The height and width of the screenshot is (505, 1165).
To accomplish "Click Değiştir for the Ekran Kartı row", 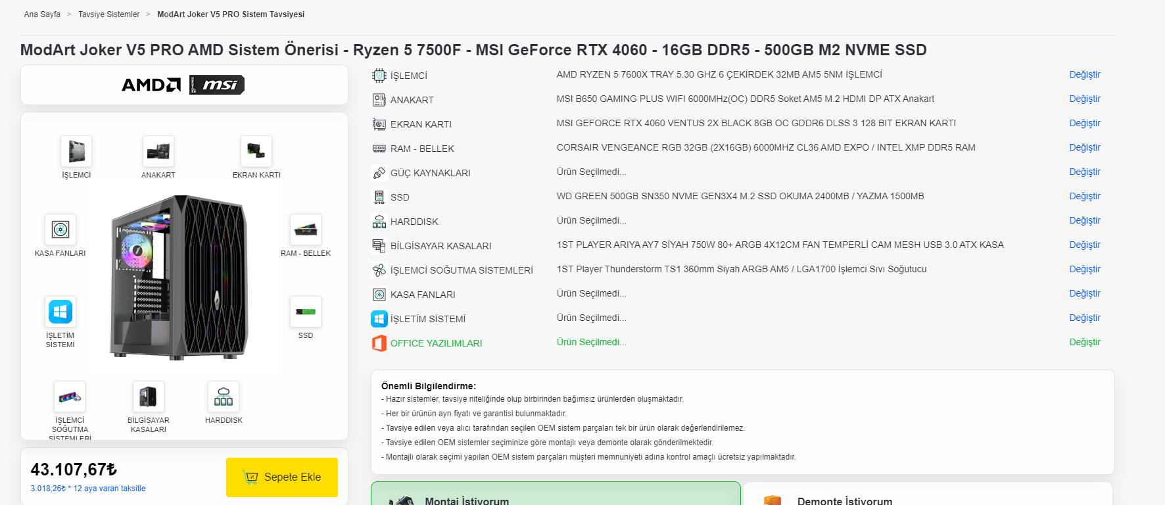I will point(1085,123).
